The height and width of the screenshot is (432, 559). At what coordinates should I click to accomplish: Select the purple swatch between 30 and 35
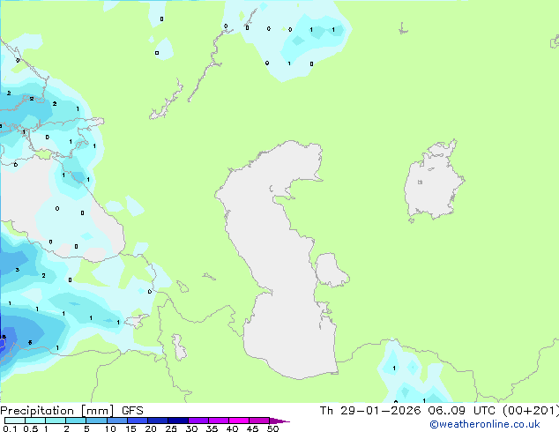click(x=198, y=421)
